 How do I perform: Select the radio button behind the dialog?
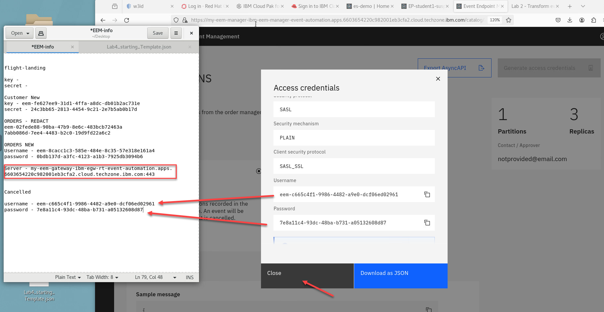[258, 171]
